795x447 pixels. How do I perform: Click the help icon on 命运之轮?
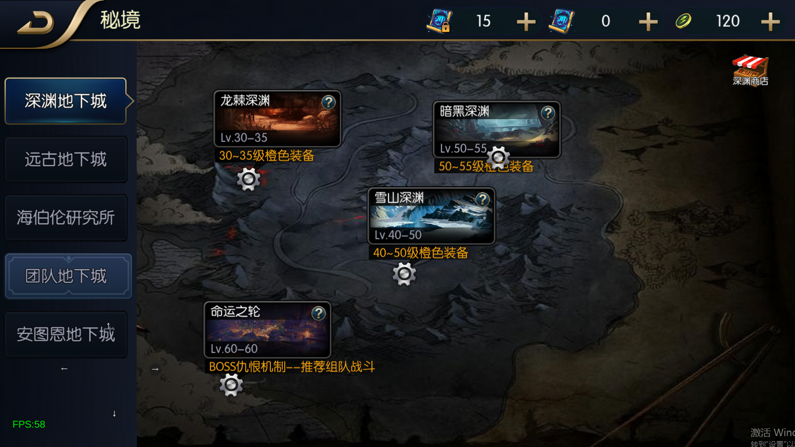pyautogui.click(x=318, y=313)
